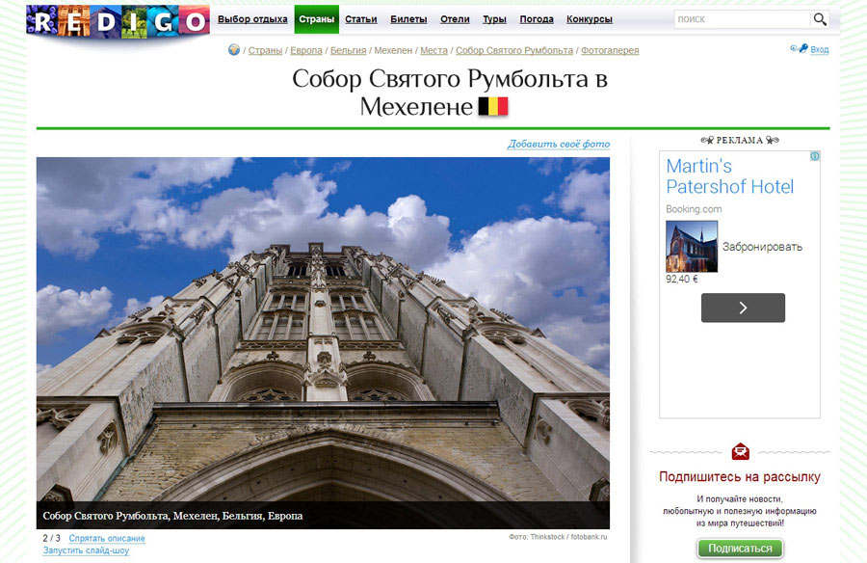Viewport: 867px width, 563px height.
Task: Click the ad info icon
Action: point(814,156)
